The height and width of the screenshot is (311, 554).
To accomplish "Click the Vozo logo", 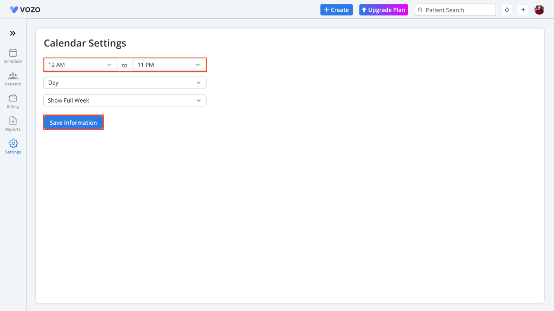I will tap(25, 10).
